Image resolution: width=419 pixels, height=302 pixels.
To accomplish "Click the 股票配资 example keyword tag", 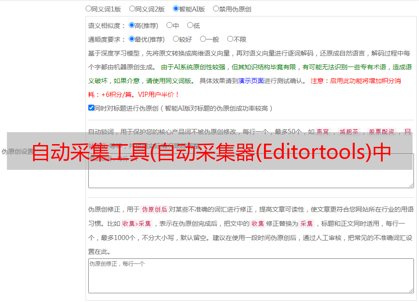I will coord(381,132).
